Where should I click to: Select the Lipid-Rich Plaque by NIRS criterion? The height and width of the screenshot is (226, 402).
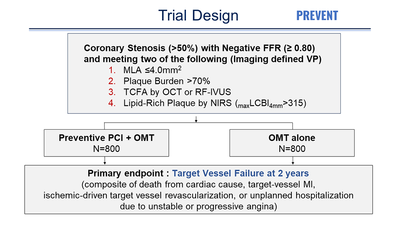pos(214,103)
